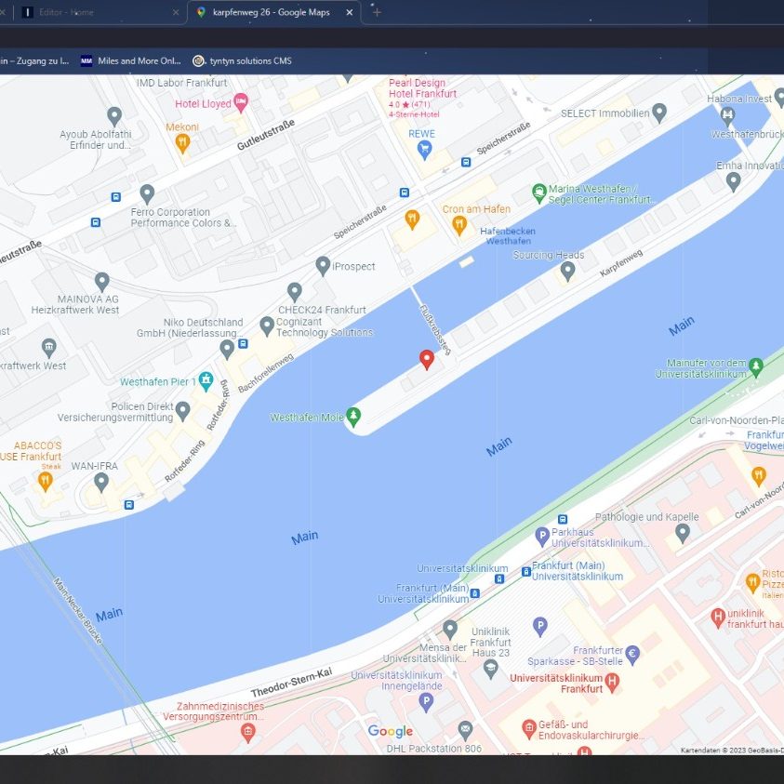Select the Ferro Corporation pin

[x=147, y=194]
